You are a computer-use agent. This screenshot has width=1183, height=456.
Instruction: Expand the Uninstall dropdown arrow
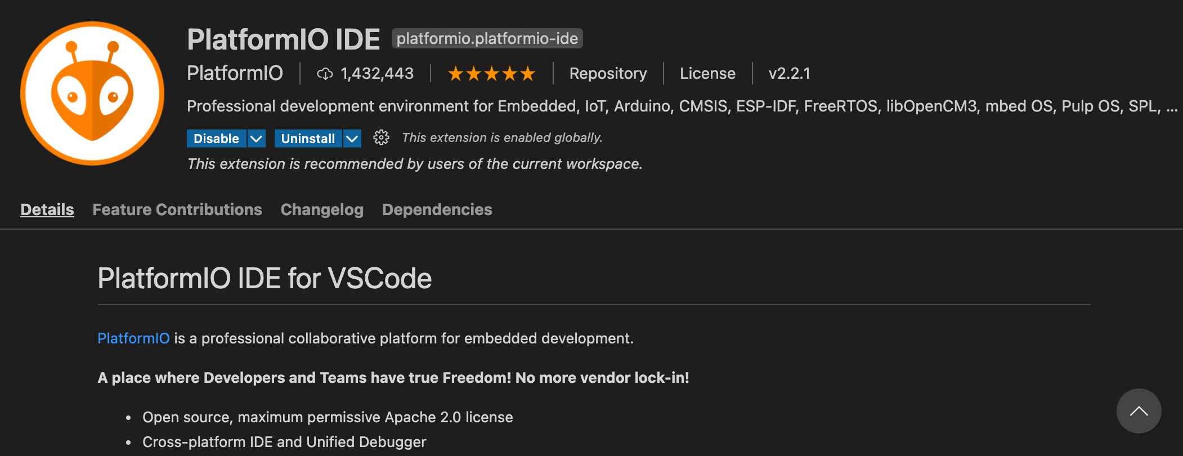(352, 138)
